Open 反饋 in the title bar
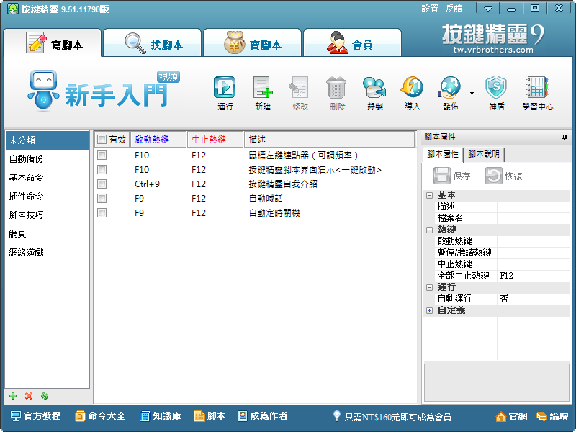The width and height of the screenshot is (576, 432). (454, 9)
